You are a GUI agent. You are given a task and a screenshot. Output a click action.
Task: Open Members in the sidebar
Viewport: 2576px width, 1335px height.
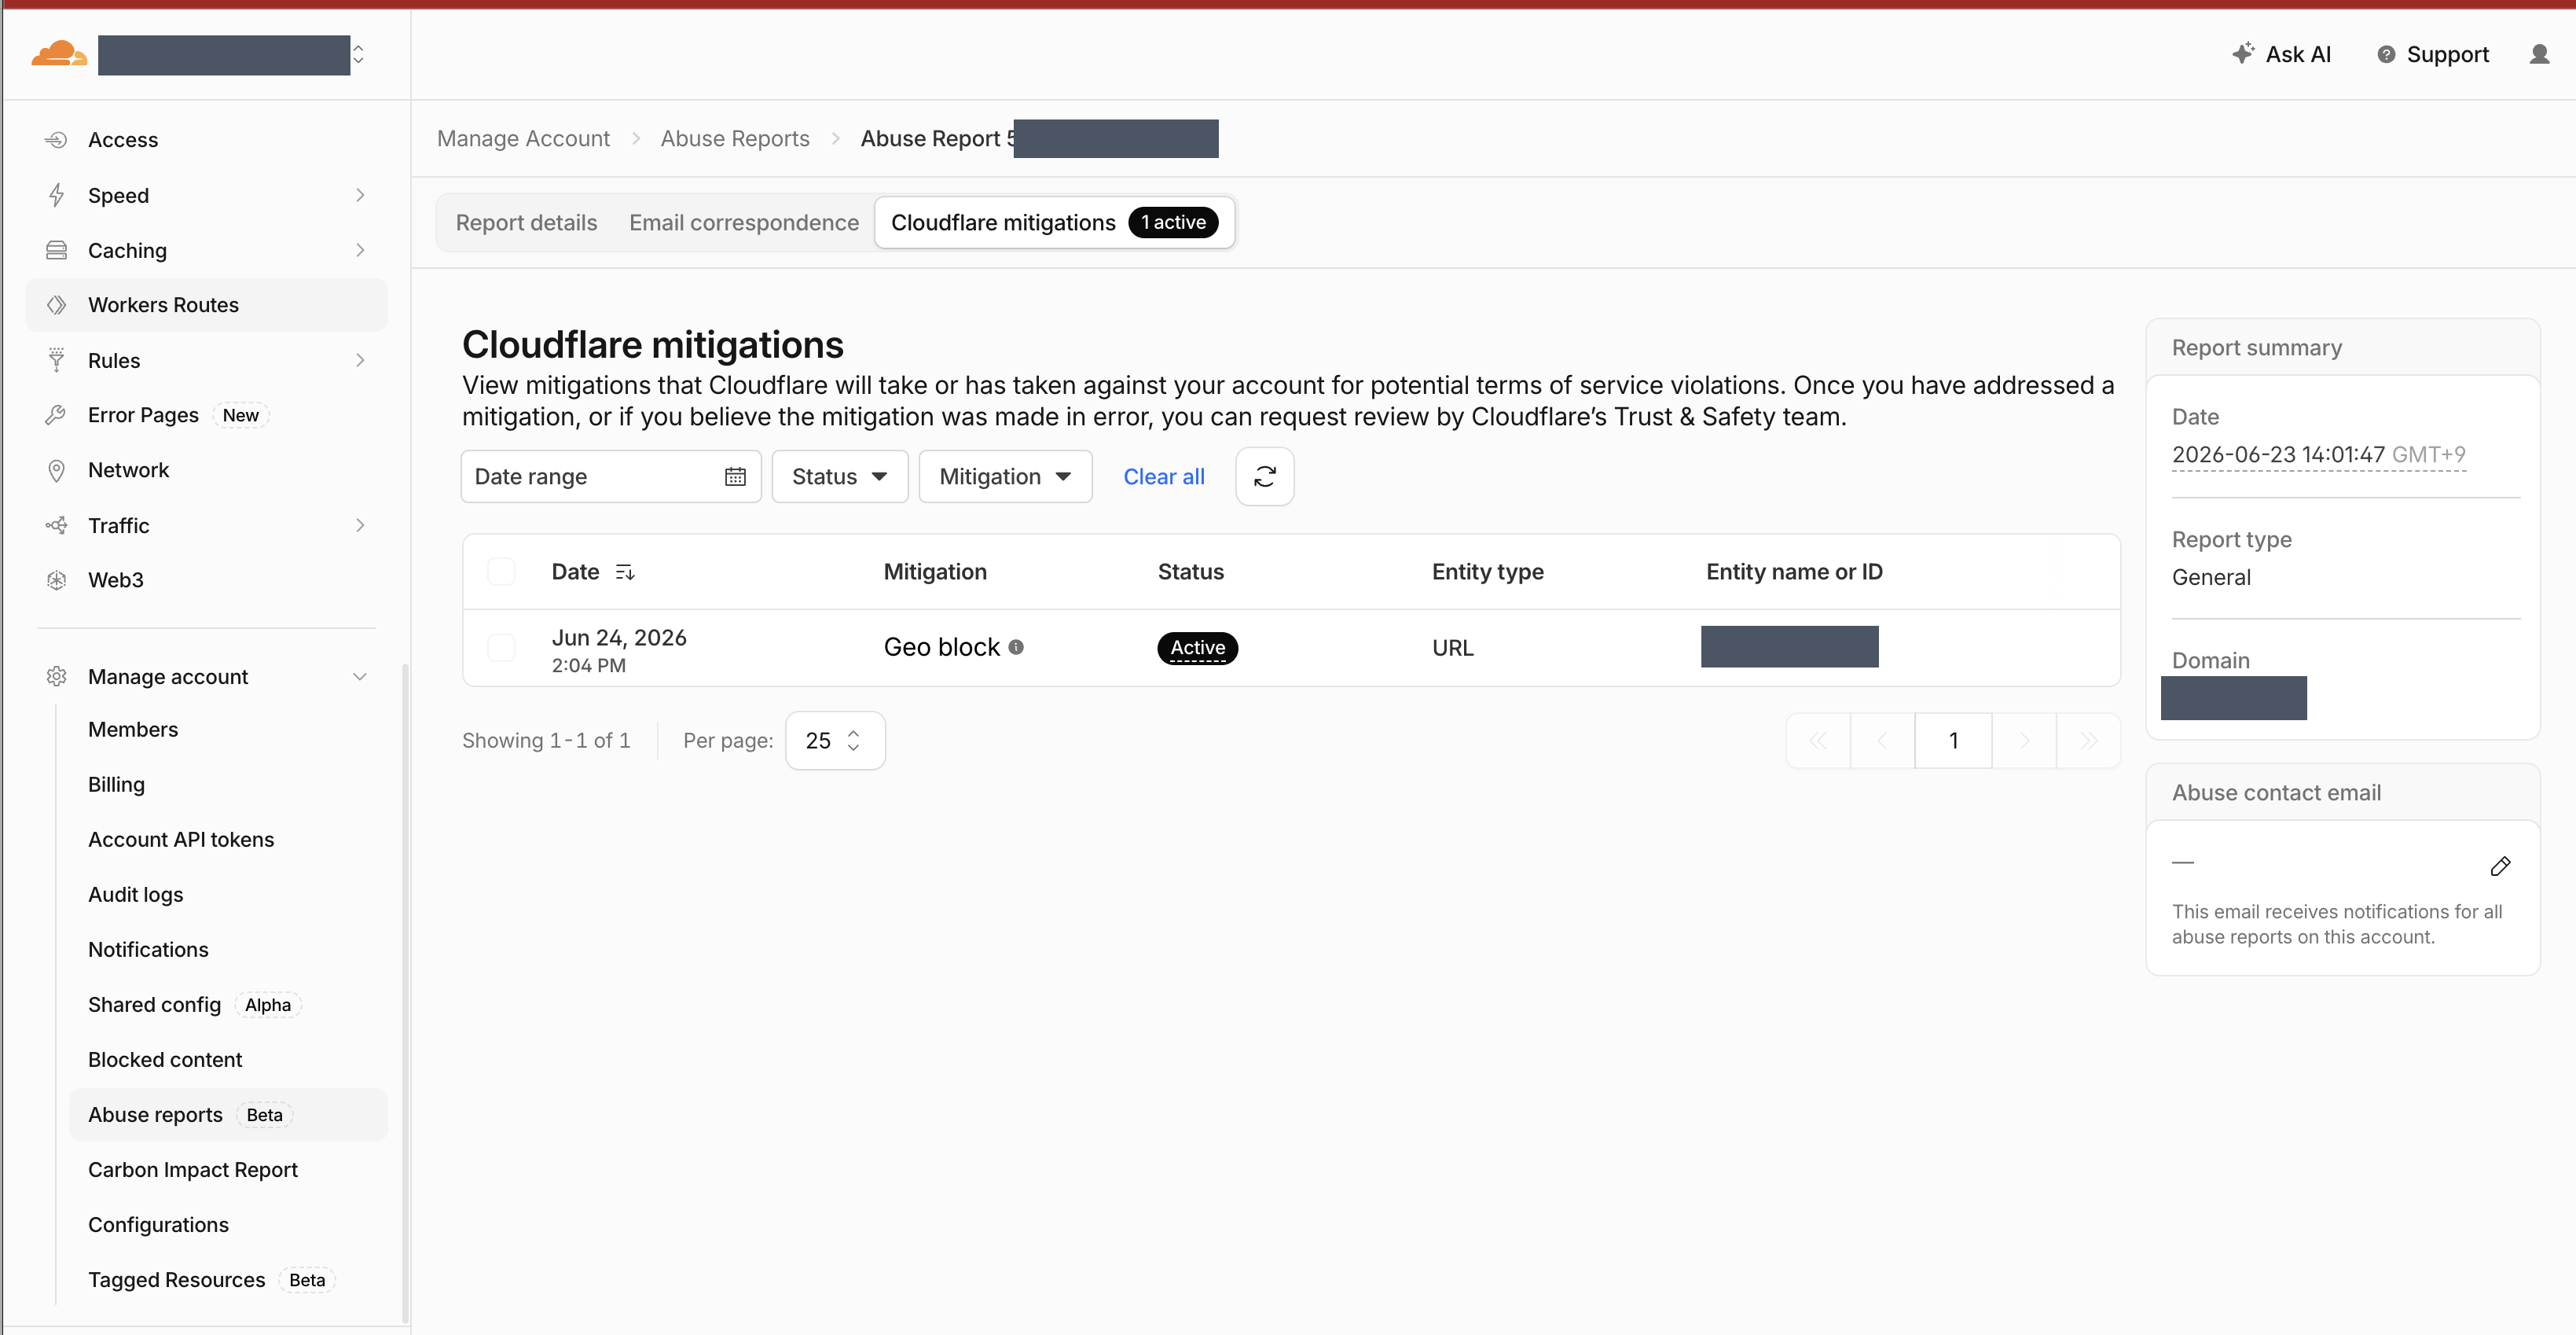pyautogui.click(x=133, y=729)
